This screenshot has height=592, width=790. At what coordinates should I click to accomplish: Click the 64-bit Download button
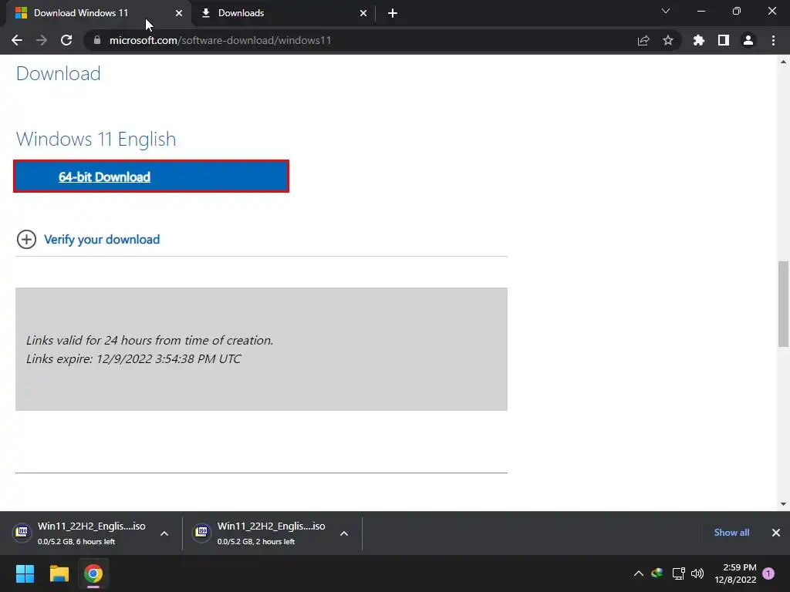[151, 177]
